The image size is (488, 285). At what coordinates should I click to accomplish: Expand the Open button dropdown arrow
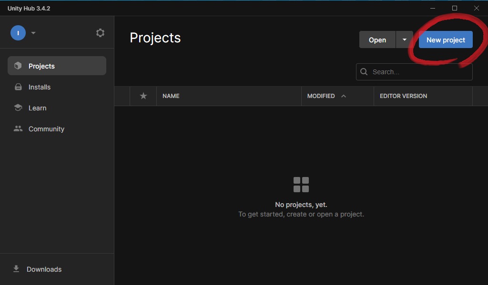pos(404,40)
